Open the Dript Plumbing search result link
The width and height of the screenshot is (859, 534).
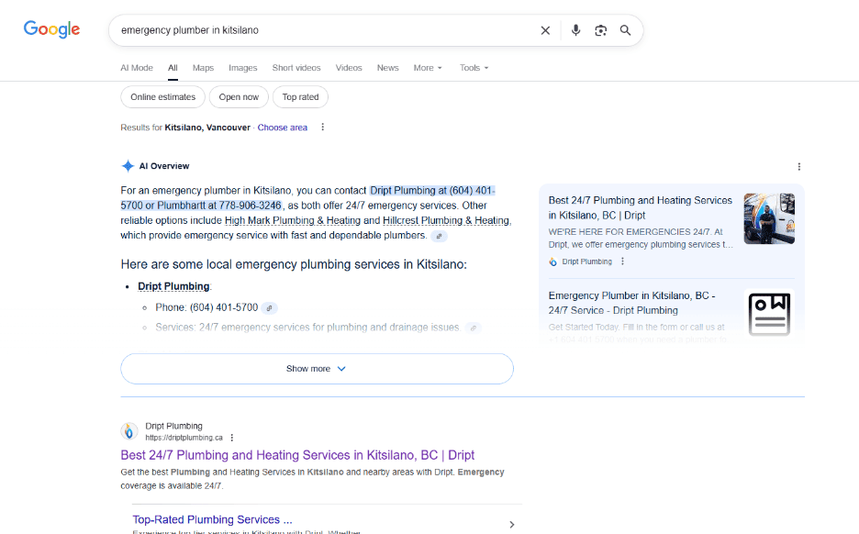pyautogui.click(x=297, y=456)
